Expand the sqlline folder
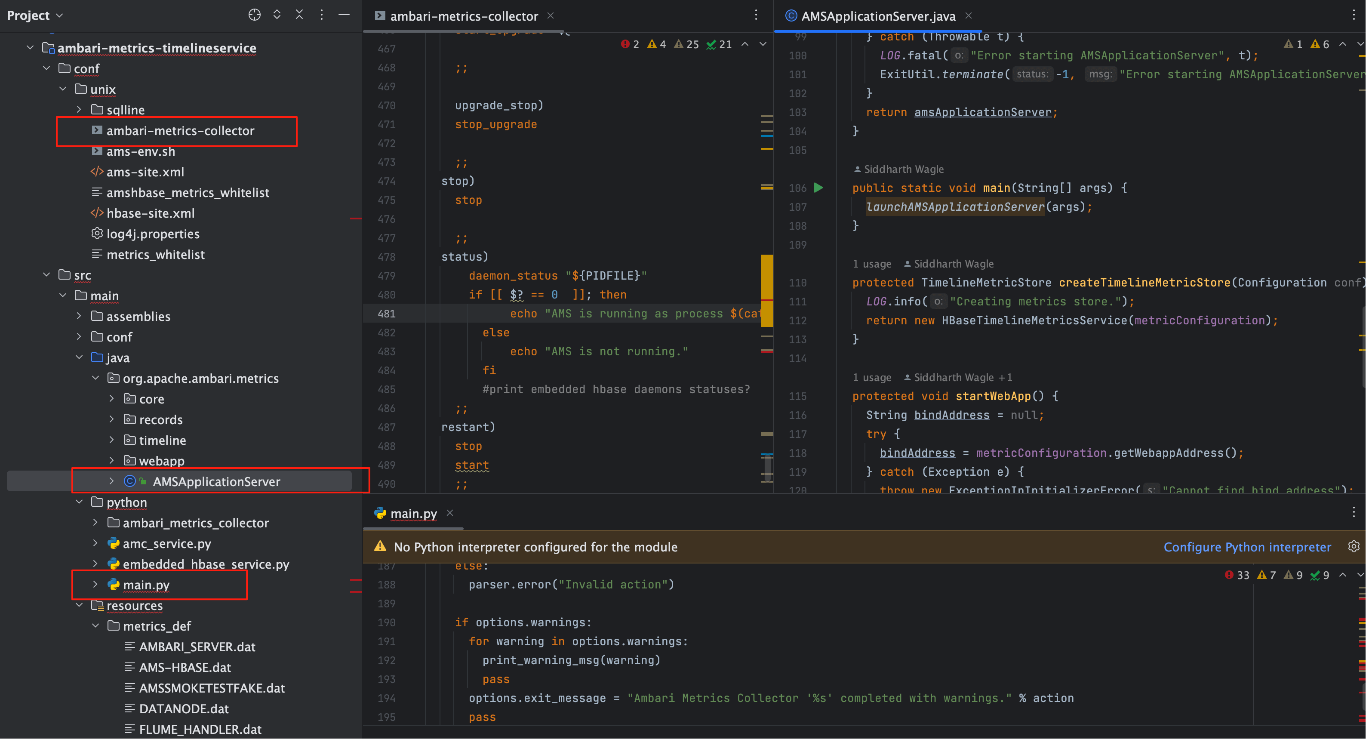This screenshot has height=739, width=1366. coord(79,110)
